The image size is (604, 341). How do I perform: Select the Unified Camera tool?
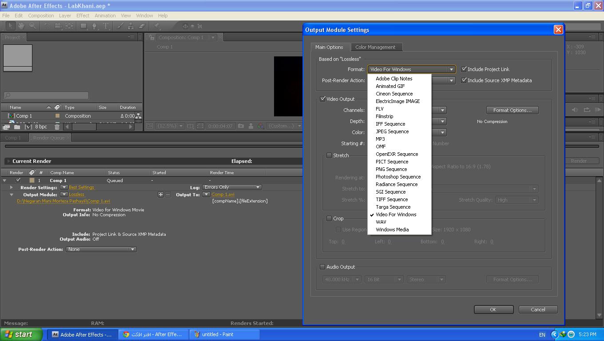coord(58,26)
